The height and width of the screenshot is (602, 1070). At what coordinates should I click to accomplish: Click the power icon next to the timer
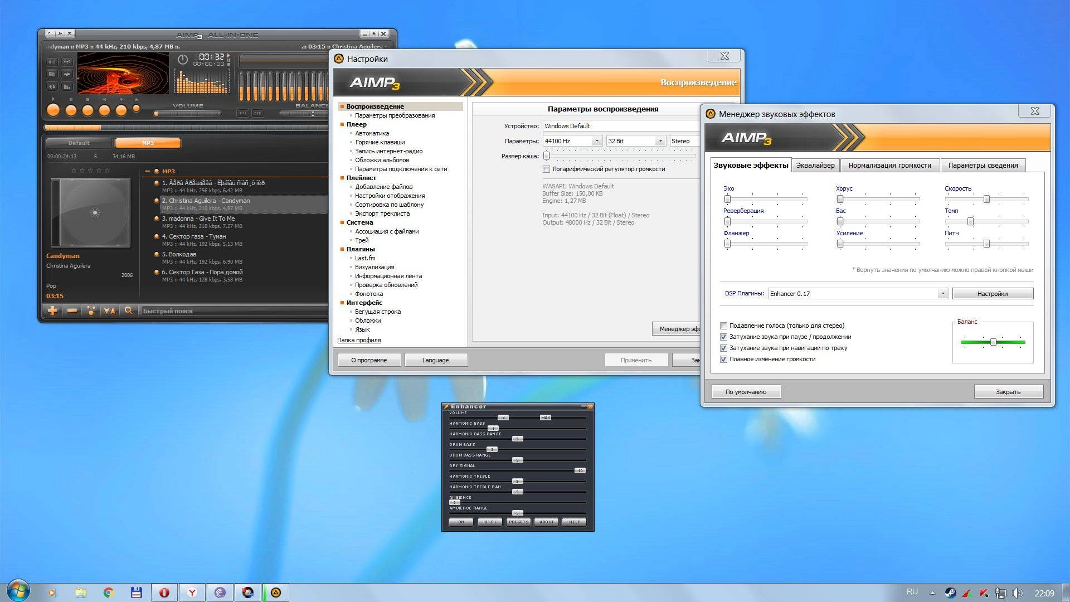[x=183, y=59]
